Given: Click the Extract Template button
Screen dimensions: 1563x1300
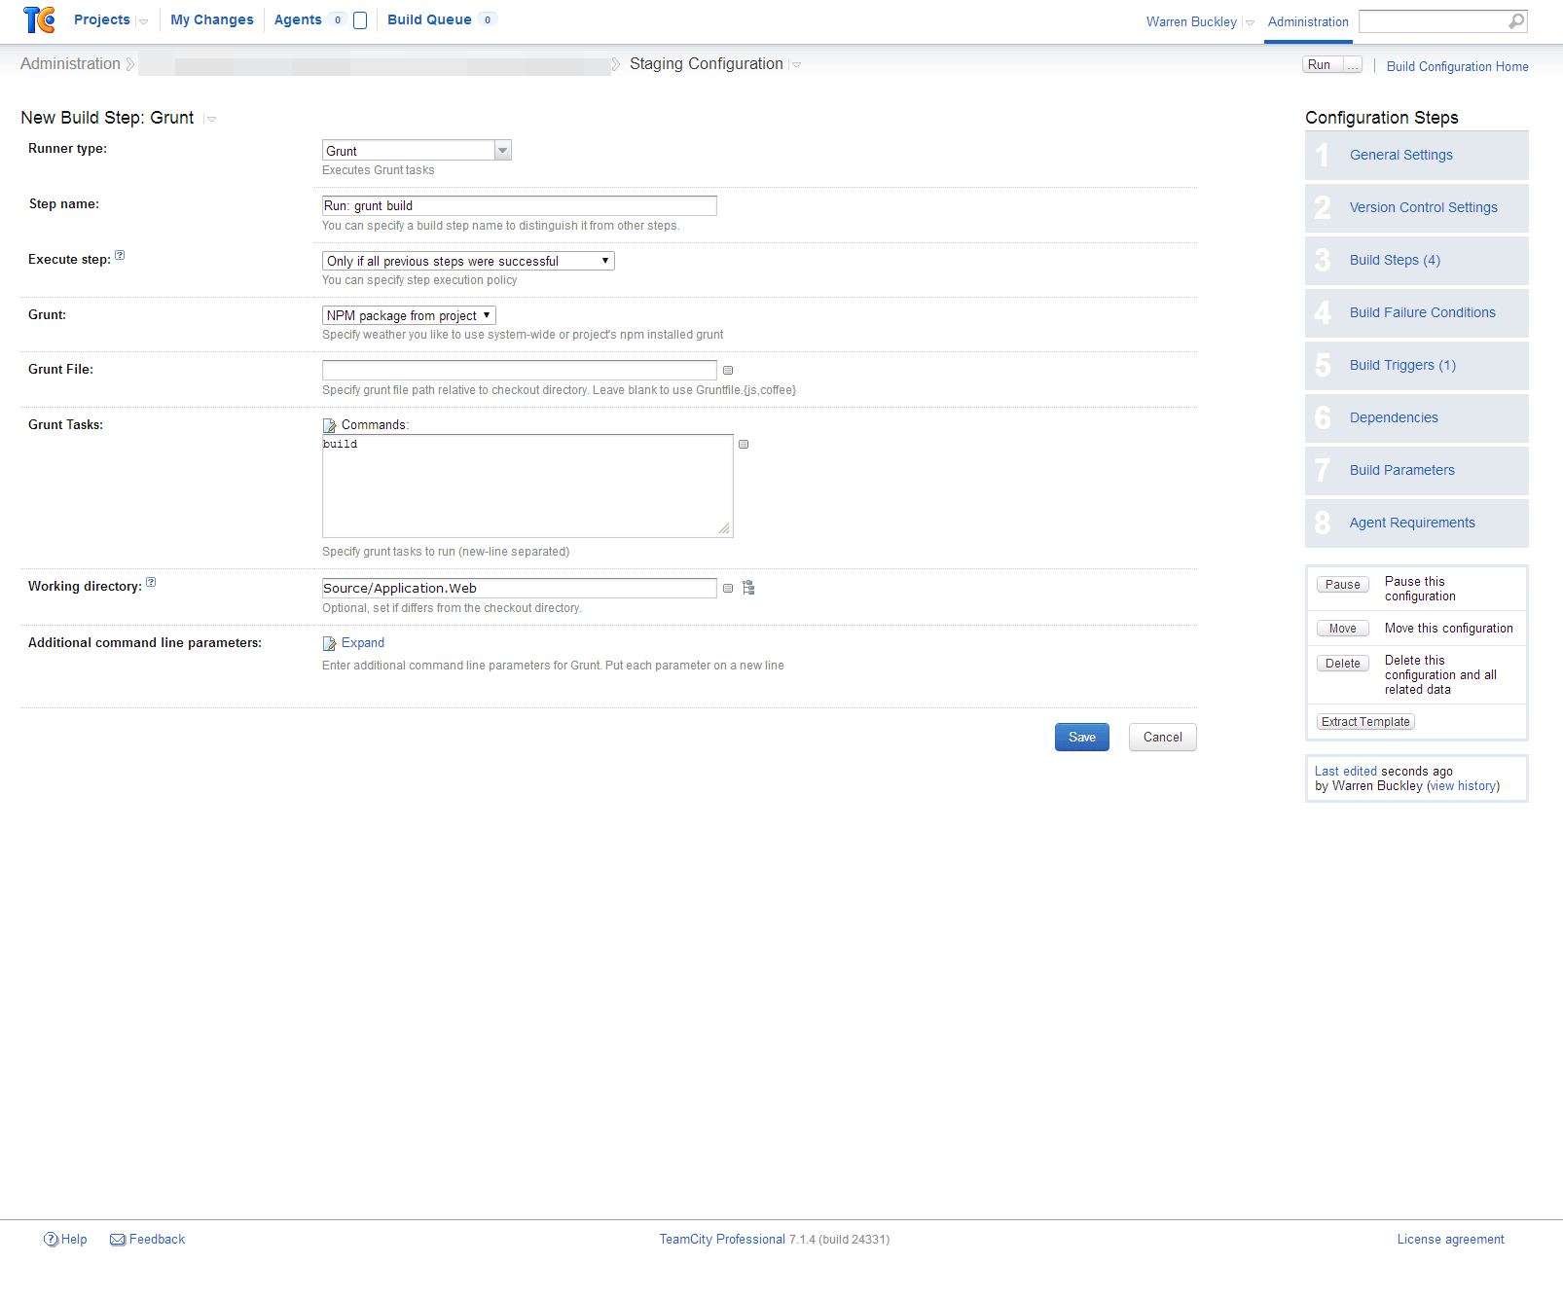Looking at the screenshot, I should (1364, 722).
